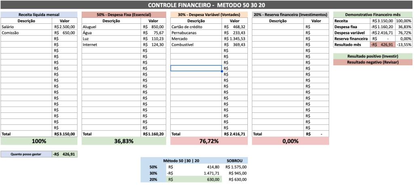Select the green 36,83% percentage cell
This screenshot has height=185, width=414.
(124, 141)
